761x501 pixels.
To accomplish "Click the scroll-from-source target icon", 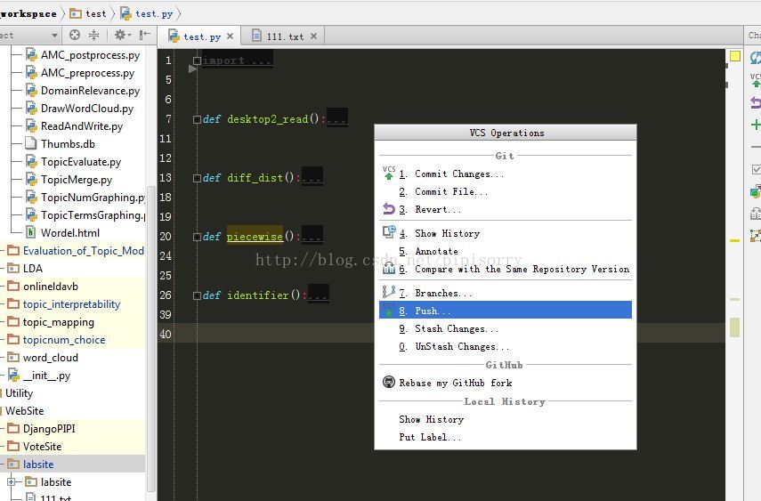I will point(74,35).
